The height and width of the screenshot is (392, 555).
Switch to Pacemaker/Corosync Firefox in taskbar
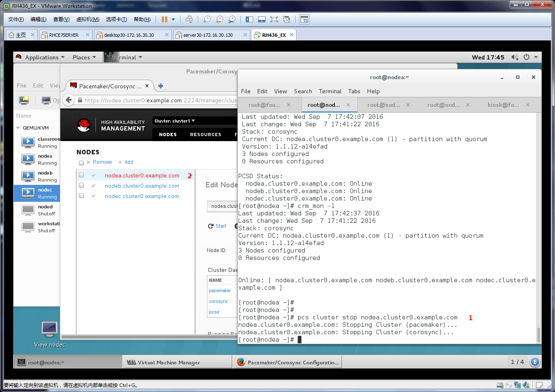pos(287,362)
